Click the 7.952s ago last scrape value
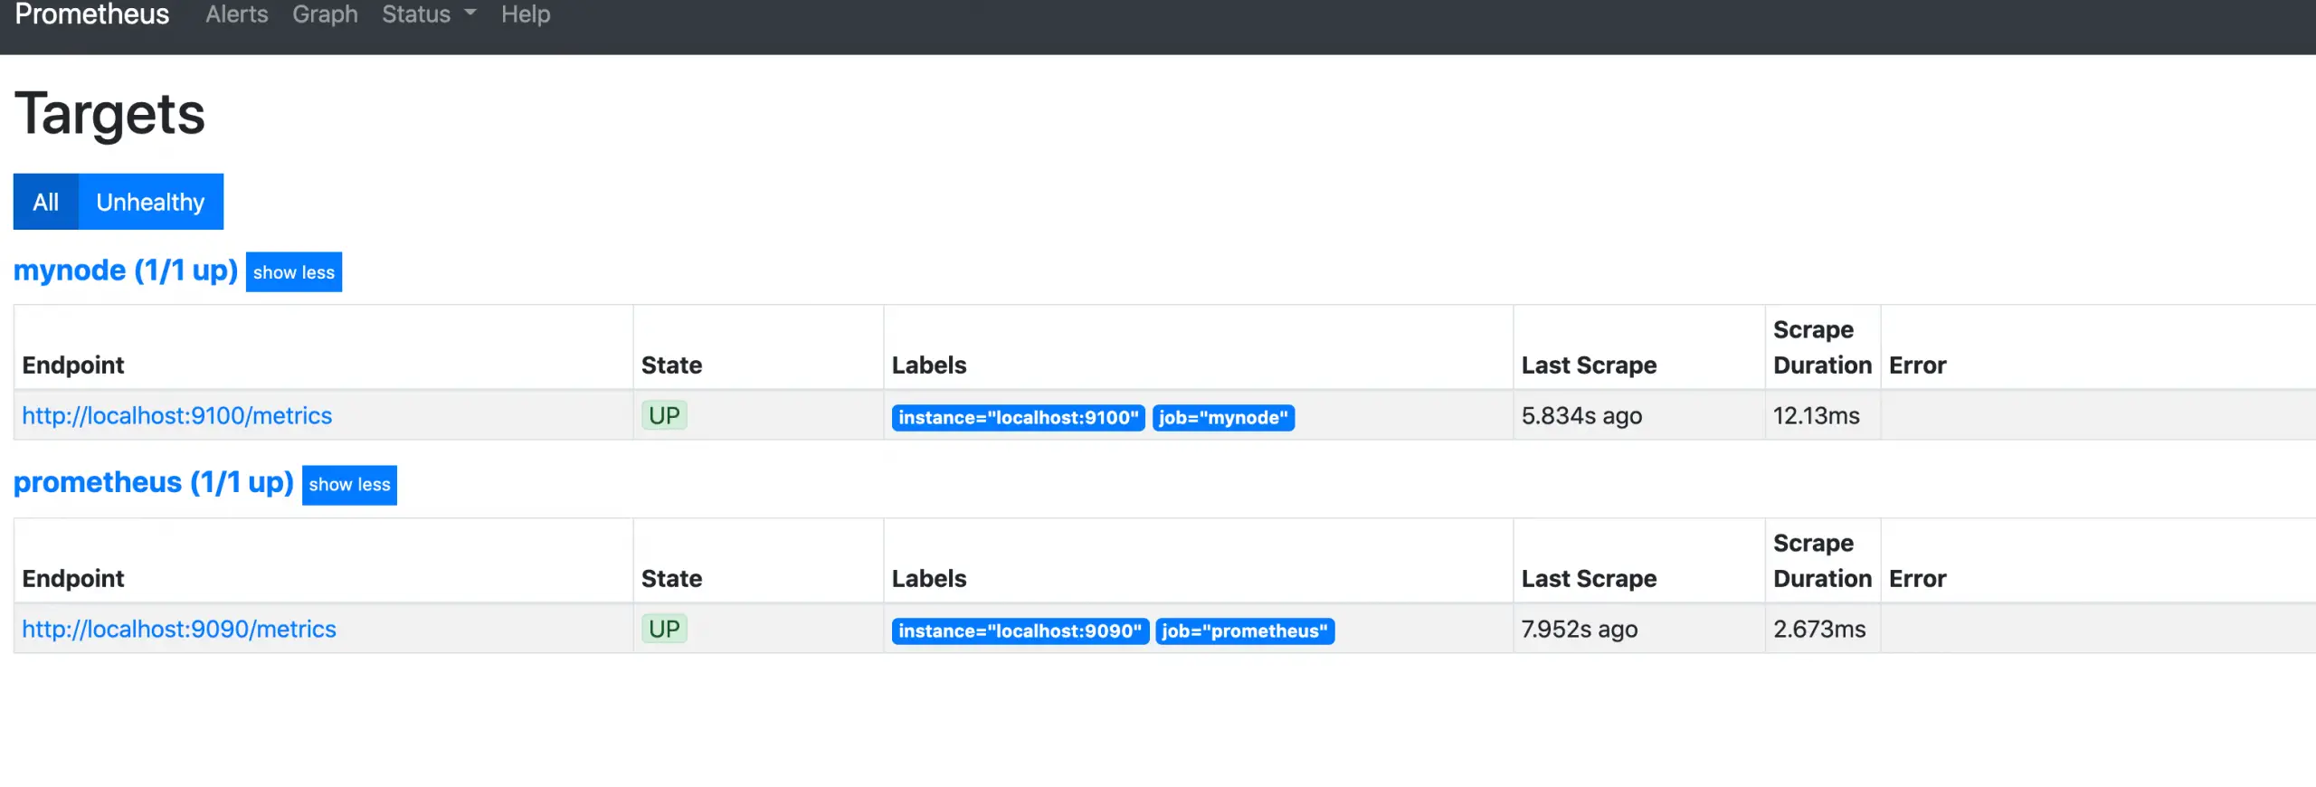The image size is (2316, 787). 1580,630
